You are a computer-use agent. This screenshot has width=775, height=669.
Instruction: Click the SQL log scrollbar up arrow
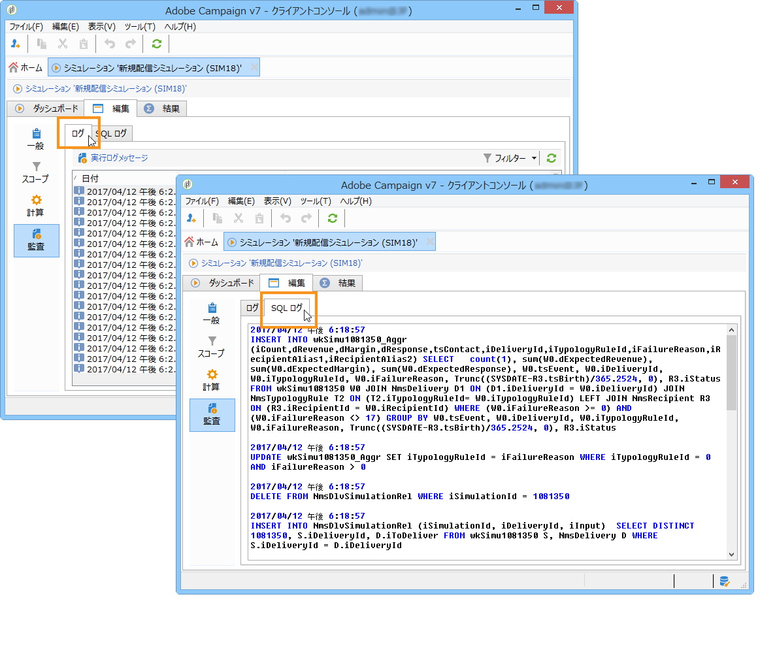coord(731,329)
